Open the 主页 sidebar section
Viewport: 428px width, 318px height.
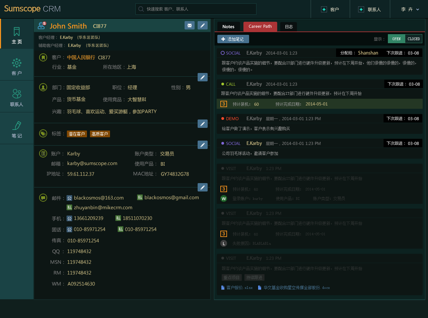tap(17, 34)
